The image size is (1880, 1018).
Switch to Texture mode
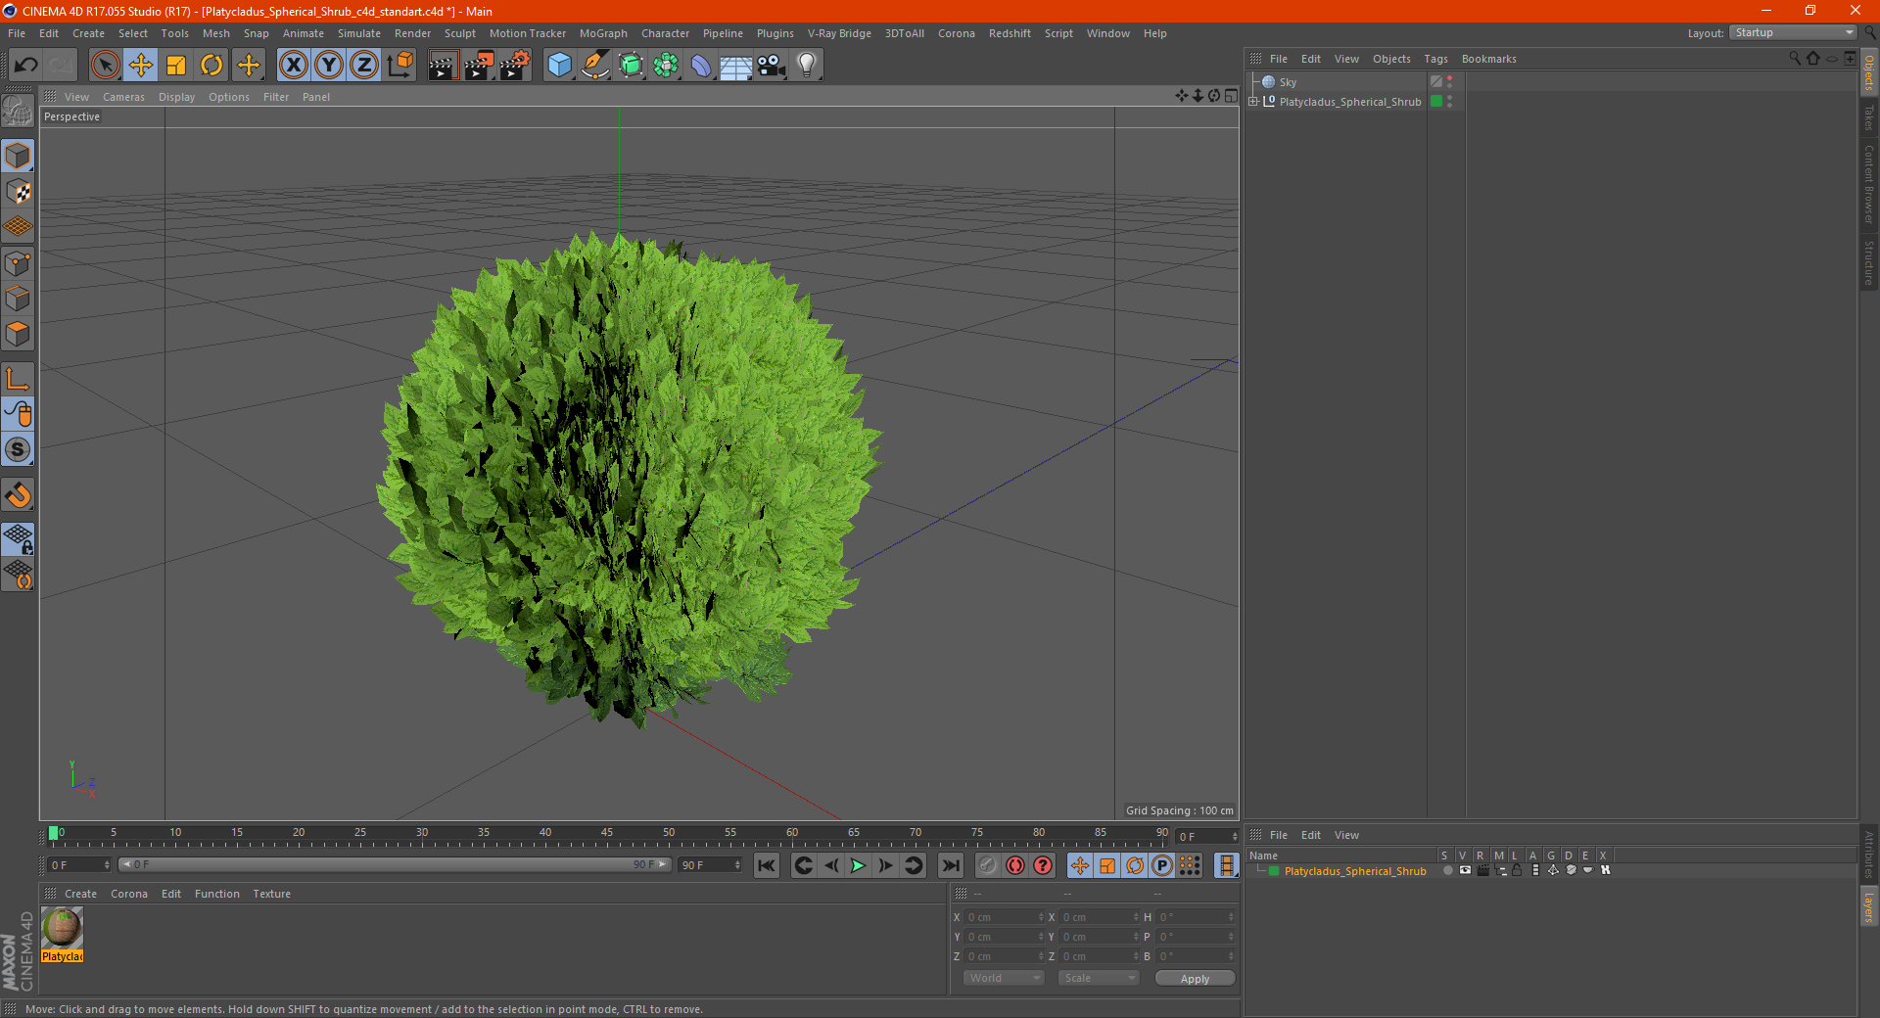(x=18, y=192)
